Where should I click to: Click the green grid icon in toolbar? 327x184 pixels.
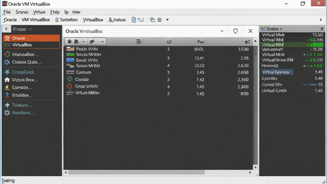point(160,20)
